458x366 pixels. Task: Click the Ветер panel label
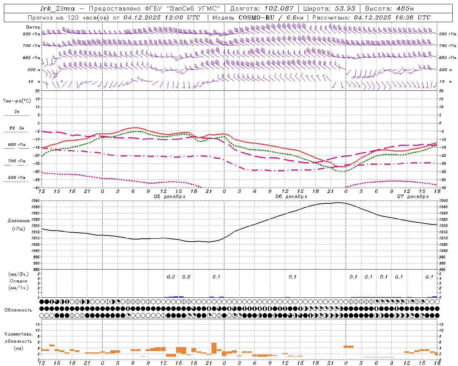pos(33,27)
